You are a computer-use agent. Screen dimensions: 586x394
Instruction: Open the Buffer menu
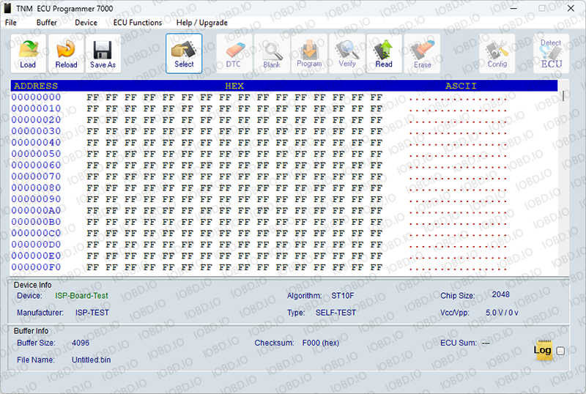[46, 23]
